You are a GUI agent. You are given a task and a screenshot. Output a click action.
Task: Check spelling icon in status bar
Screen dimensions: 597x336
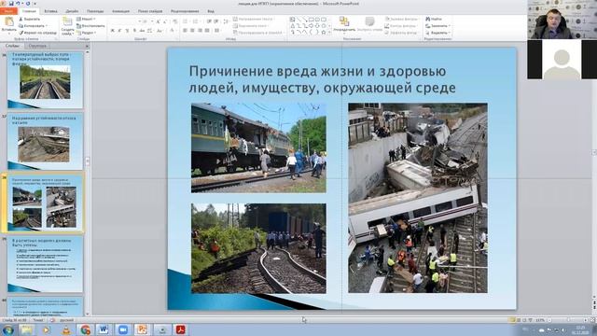53,320
